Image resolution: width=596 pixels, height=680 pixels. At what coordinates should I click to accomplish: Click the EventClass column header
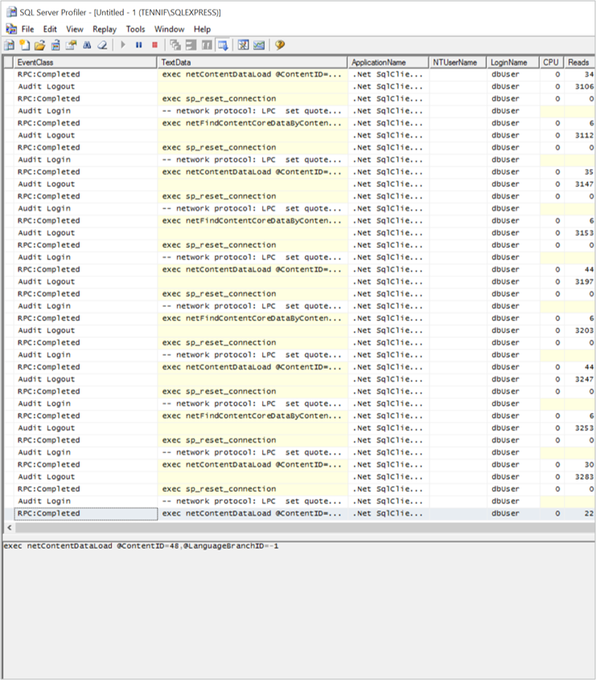point(85,62)
